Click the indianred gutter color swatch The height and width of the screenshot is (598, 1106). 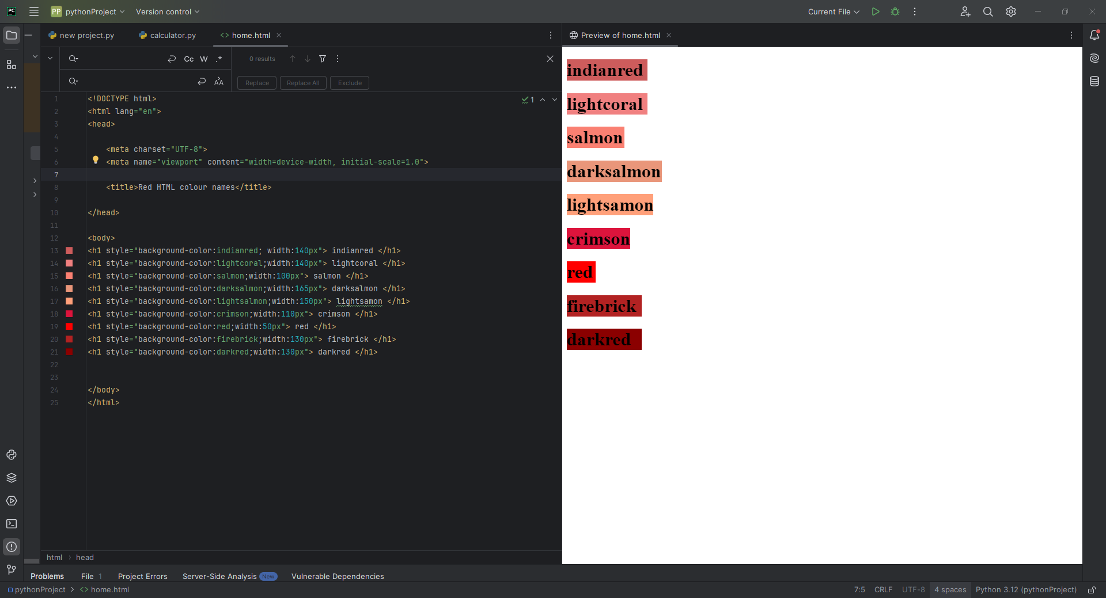tap(69, 250)
